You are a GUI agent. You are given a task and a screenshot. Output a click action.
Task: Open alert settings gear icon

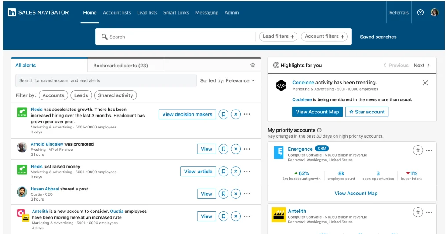tap(253, 65)
